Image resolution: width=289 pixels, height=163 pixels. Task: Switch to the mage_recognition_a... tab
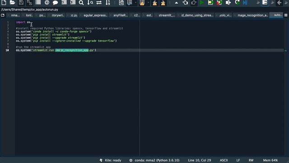coord(252,15)
